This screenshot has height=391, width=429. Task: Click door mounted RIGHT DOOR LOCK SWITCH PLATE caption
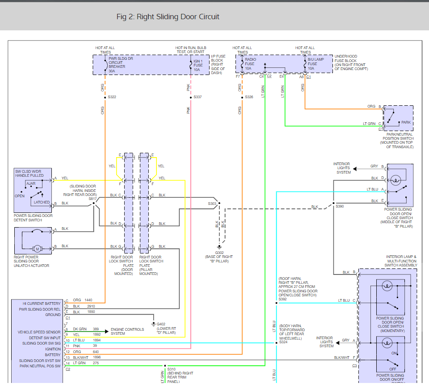tap(121, 265)
